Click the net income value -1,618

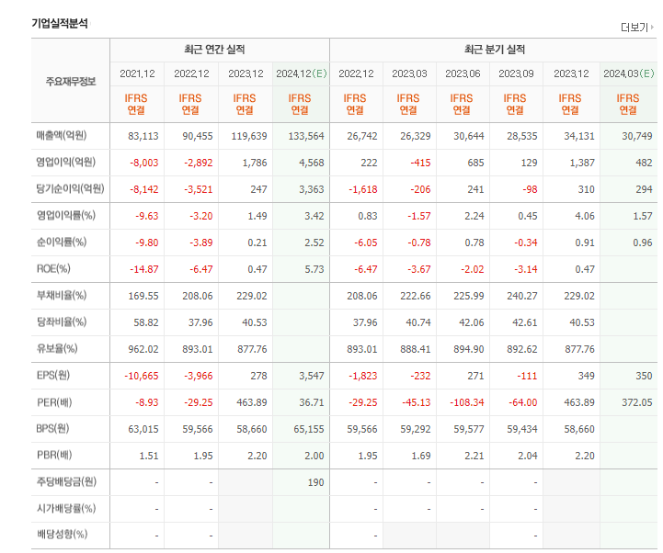coord(363,189)
